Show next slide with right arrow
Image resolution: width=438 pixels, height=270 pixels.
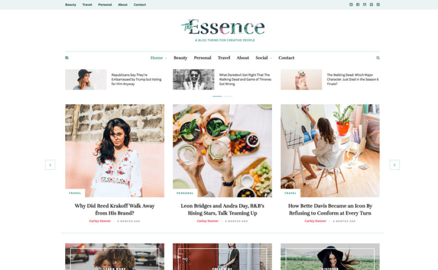pyautogui.click(x=394, y=165)
